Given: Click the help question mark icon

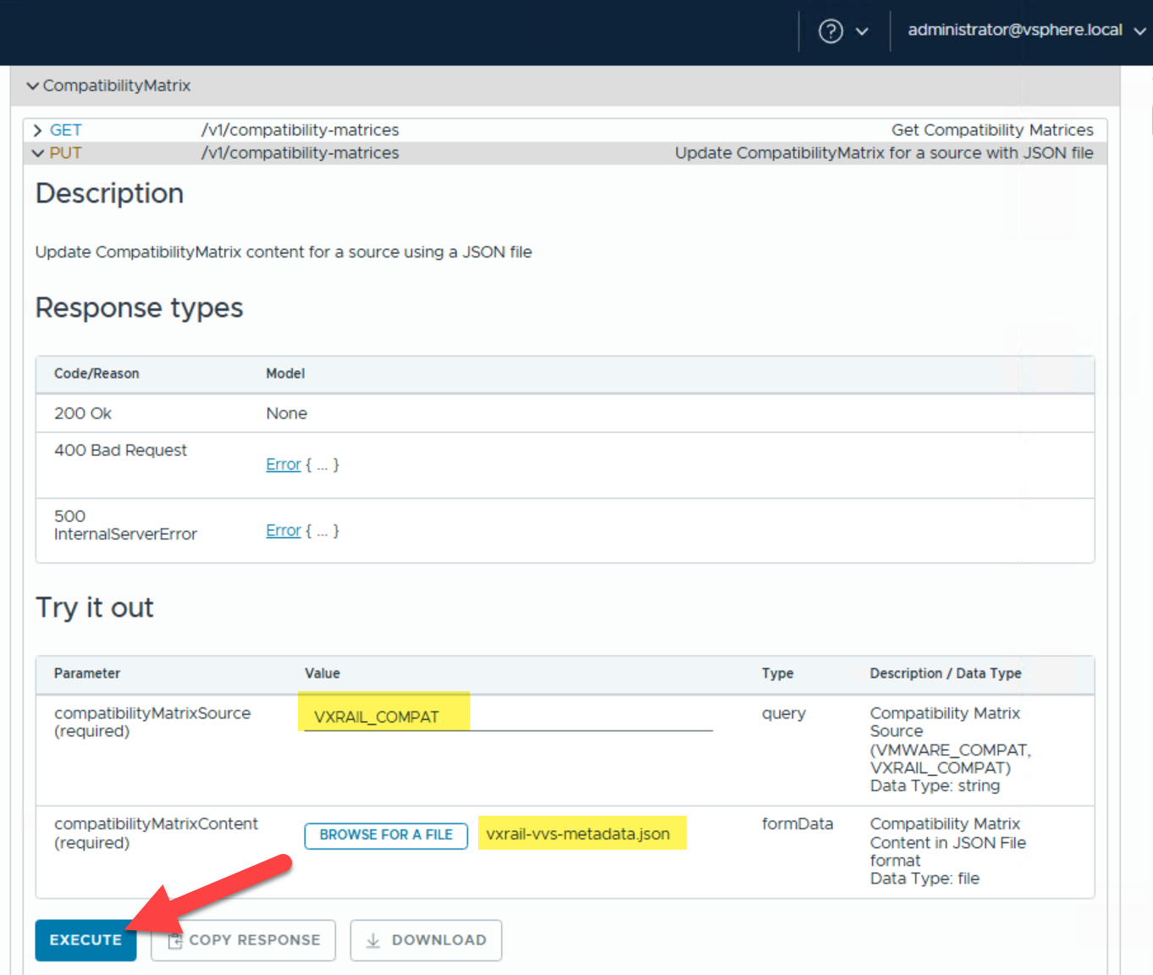Looking at the screenshot, I should 830,31.
